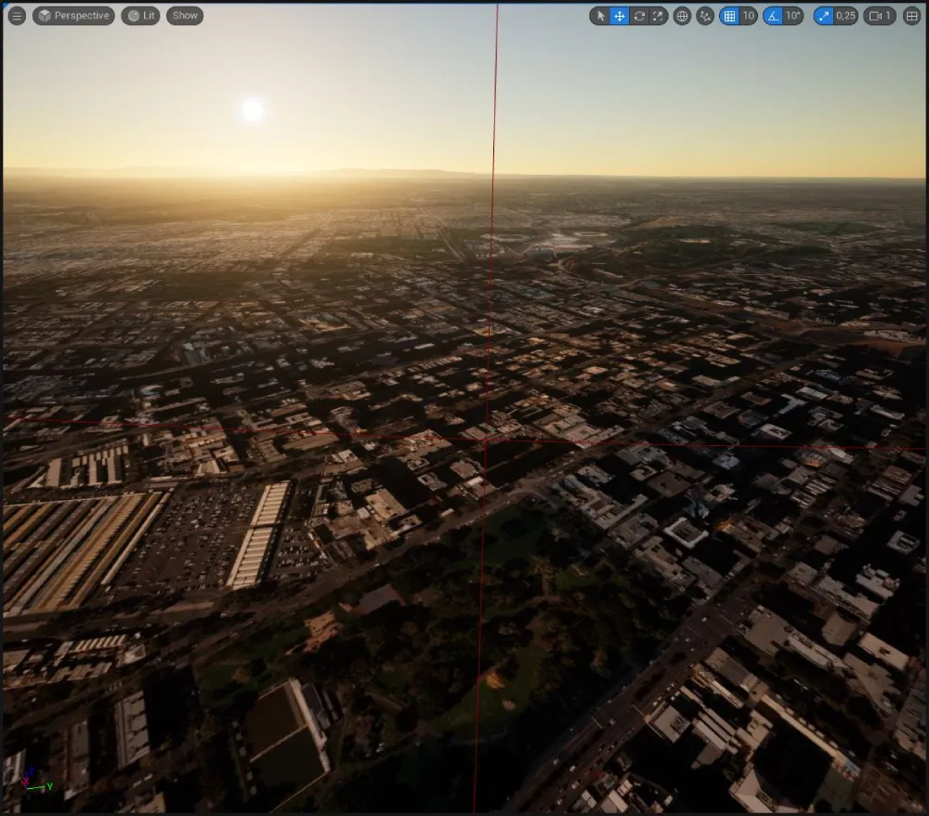The width and height of the screenshot is (929, 816).
Task: Toggle rotation angle snapping
Action: pos(773,16)
